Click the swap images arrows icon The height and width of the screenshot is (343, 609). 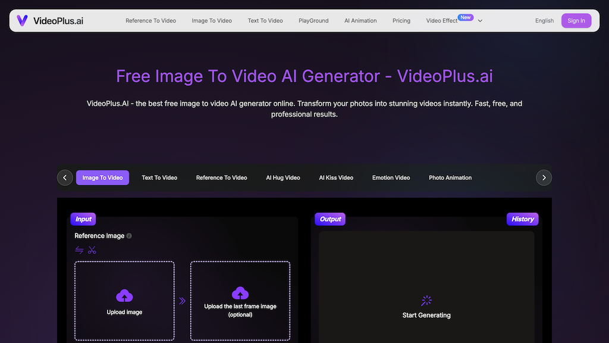click(79, 250)
